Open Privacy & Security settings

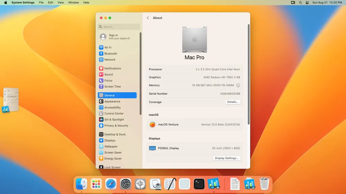[117, 126]
